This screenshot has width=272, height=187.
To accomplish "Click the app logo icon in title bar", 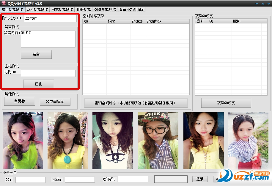I will click(x=4, y=3).
